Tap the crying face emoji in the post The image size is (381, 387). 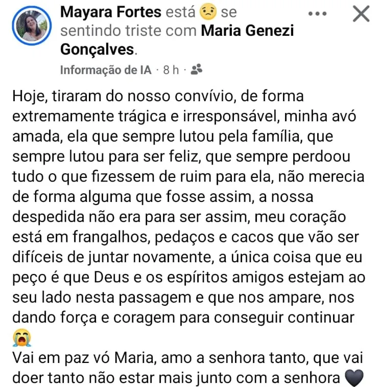click(x=22, y=337)
